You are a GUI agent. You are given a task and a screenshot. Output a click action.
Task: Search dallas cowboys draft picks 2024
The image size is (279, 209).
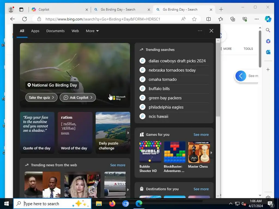coord(174,61)
